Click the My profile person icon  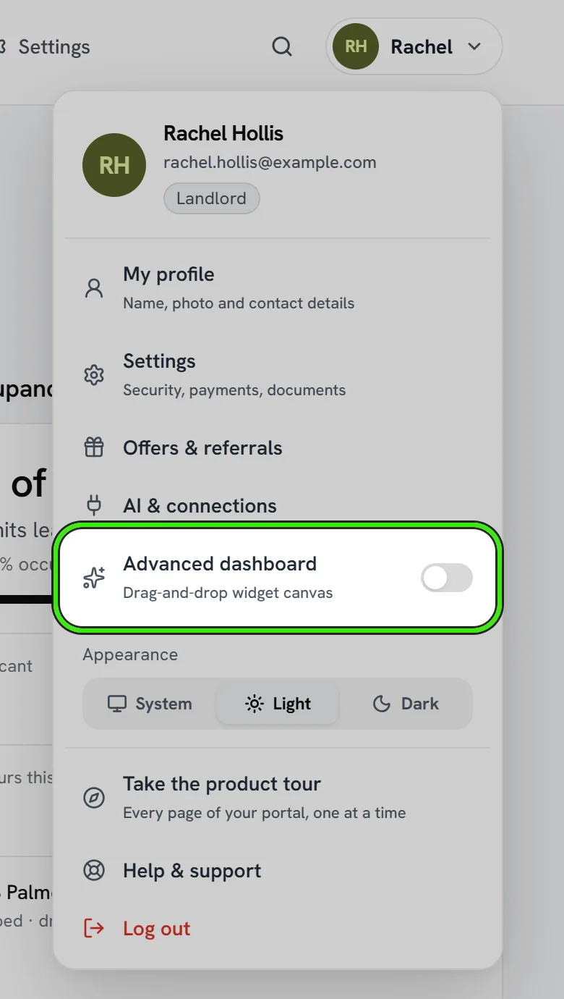click(x=94, y=289)
